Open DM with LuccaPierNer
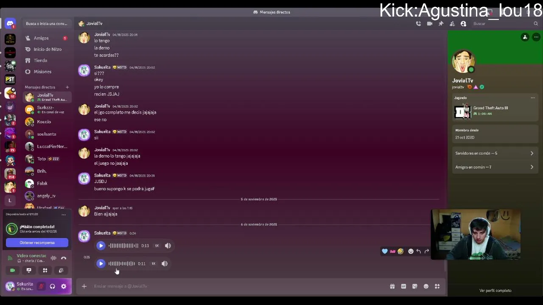Image resolution: width=543 pixels, height=305 pixels. [47, 147]
